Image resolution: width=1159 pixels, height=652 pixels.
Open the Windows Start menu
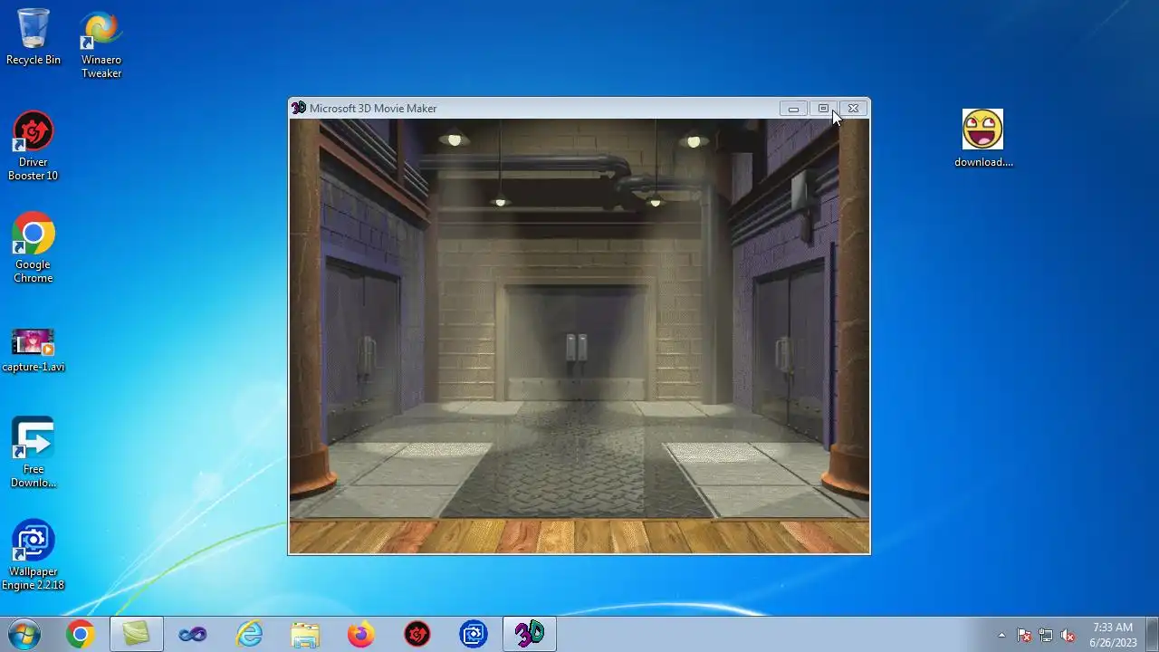click(x=24, y=635)
